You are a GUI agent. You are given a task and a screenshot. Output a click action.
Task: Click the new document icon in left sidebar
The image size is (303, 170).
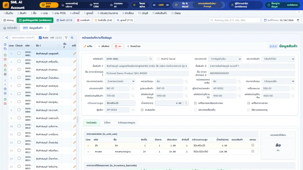pyautogui.click(x=5, y=45)
